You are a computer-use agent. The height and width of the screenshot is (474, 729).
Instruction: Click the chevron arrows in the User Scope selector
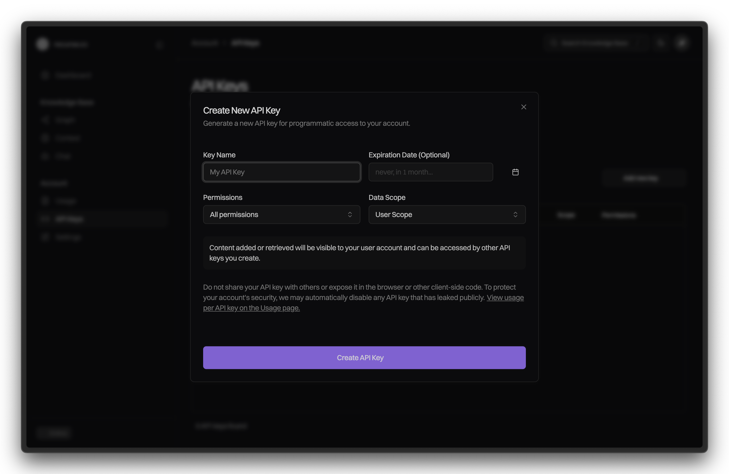[x=515, y=214]
